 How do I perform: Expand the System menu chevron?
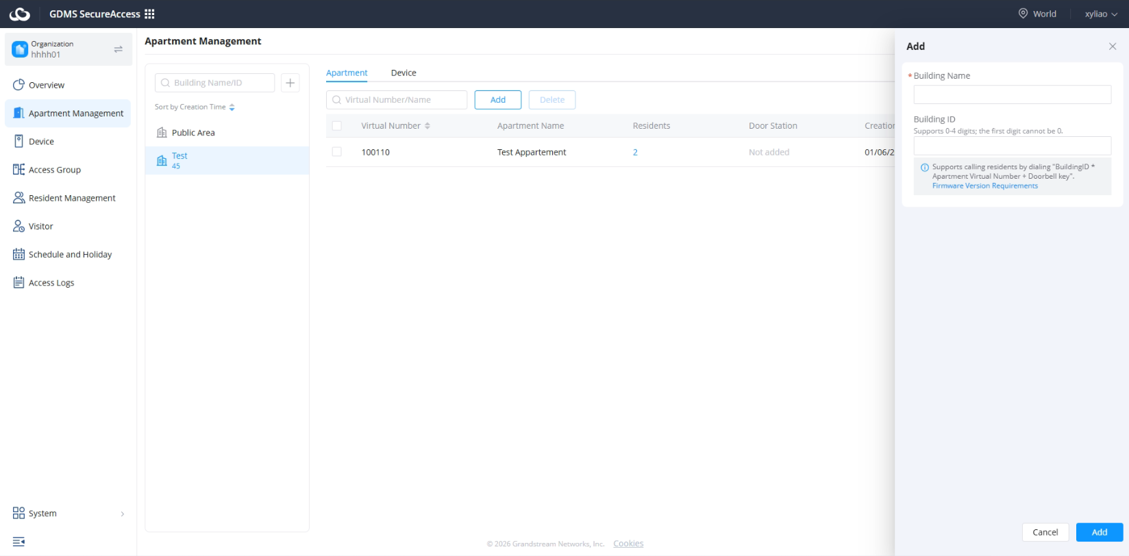click(123, 514)
